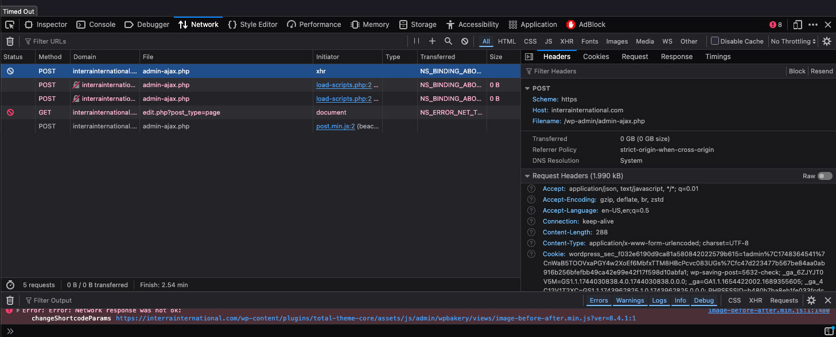Toggle responsive design mode icon
The image size is (836, 337).
[798, 25]
